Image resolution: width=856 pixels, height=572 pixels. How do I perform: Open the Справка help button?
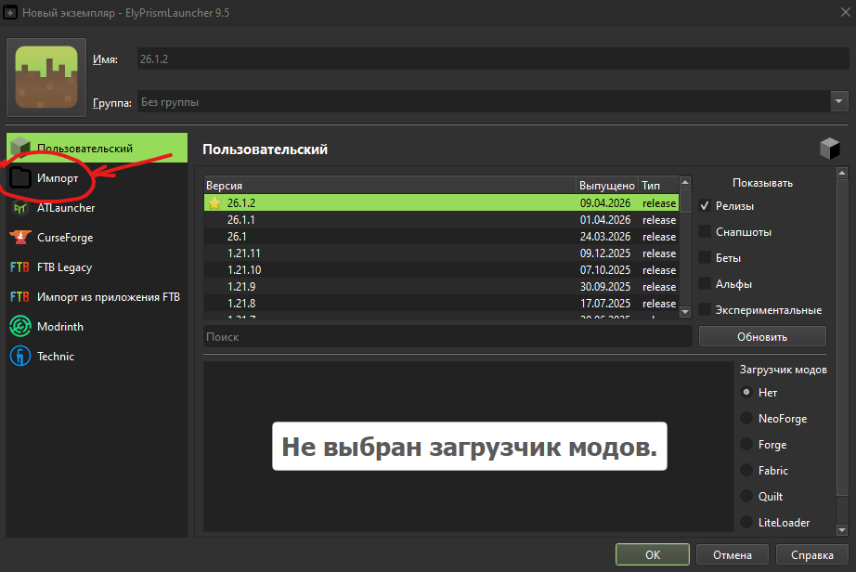(811, 554)
